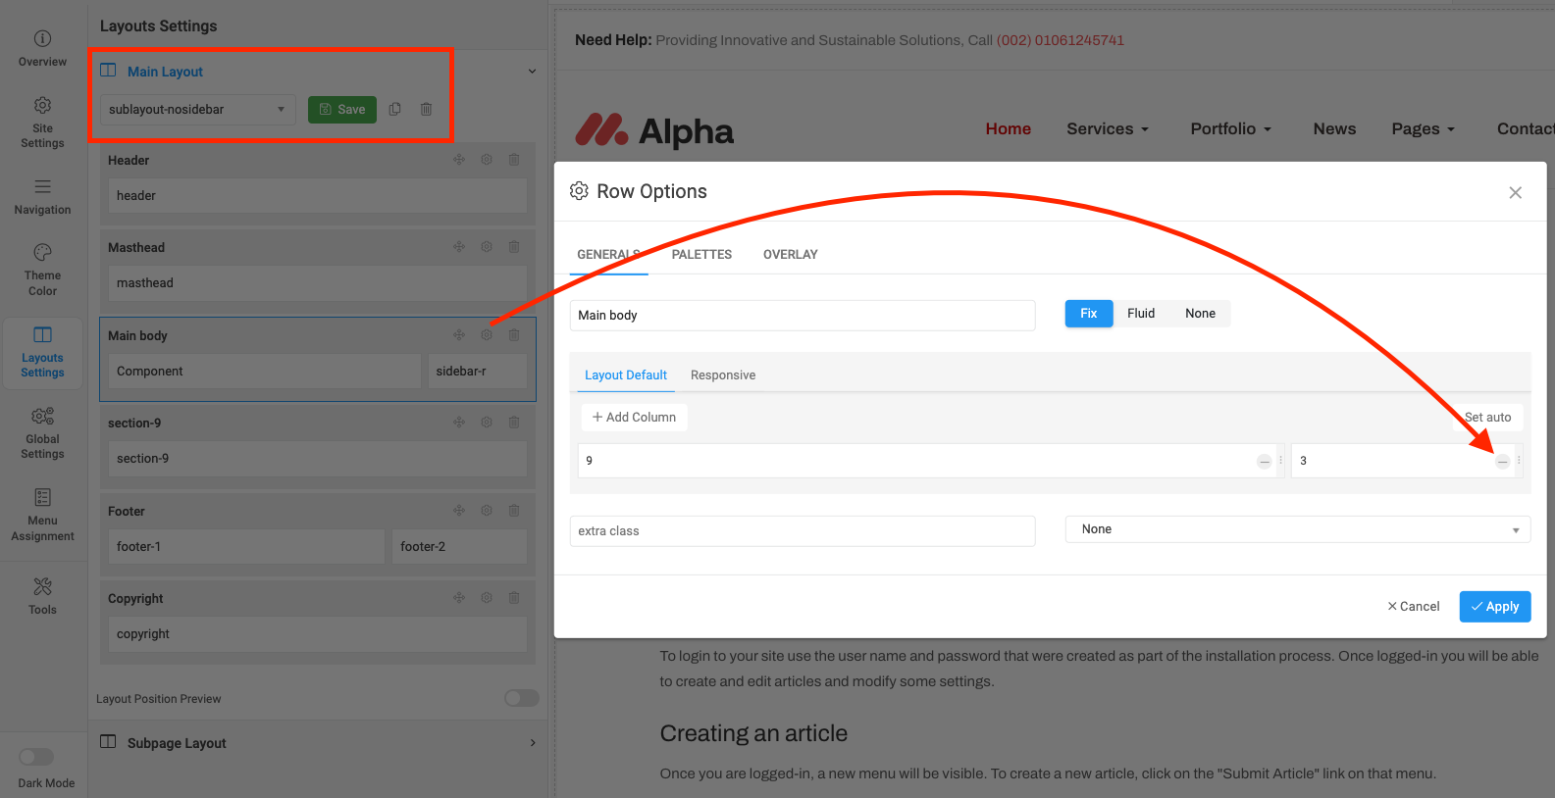Select the Fluid container option
Viewport: 1555px width, 798px height.
coord(1140,314)
